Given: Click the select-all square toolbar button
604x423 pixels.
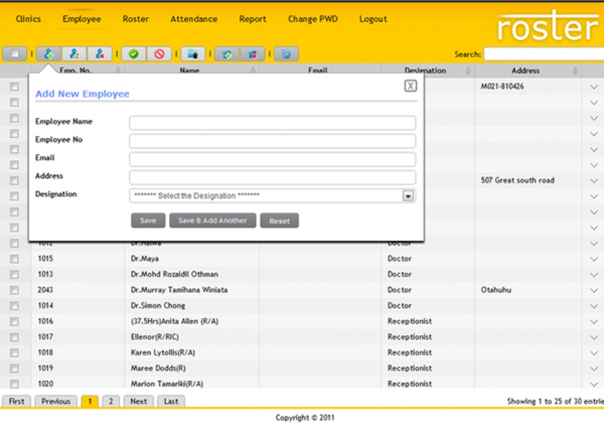Looking at the screenshot, I should tap(14, 54).
